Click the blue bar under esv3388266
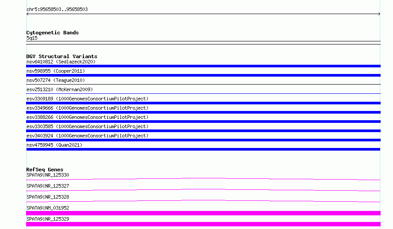393x229 pixels. tap(203, 122)
